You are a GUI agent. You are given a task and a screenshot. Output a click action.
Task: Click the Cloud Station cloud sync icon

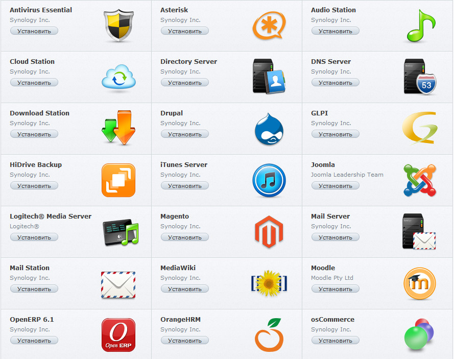118,77
